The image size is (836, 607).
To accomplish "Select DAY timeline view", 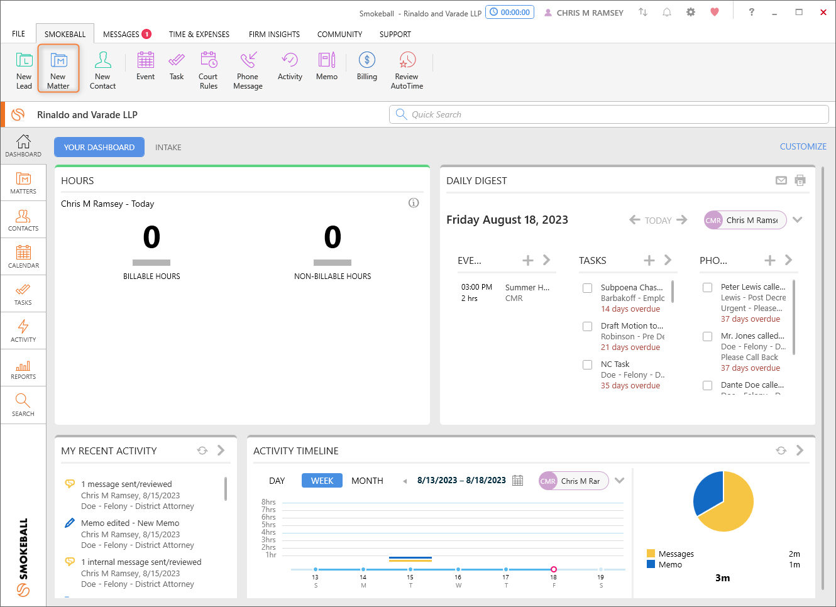I will pos(277,481).
